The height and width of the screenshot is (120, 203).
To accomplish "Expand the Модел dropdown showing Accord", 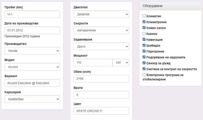I will click(32, 67).
